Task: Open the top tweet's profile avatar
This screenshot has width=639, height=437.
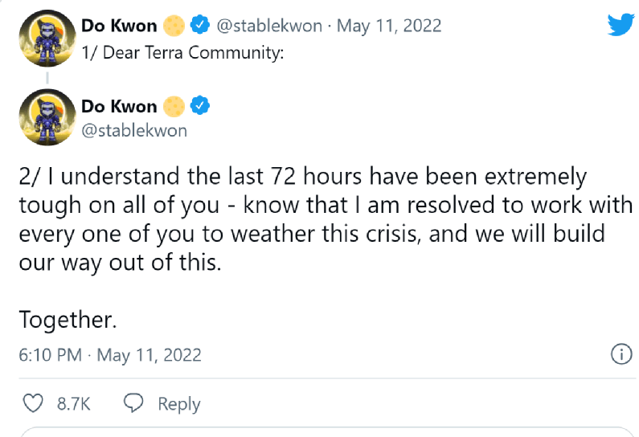Action: tap(47, 38)
